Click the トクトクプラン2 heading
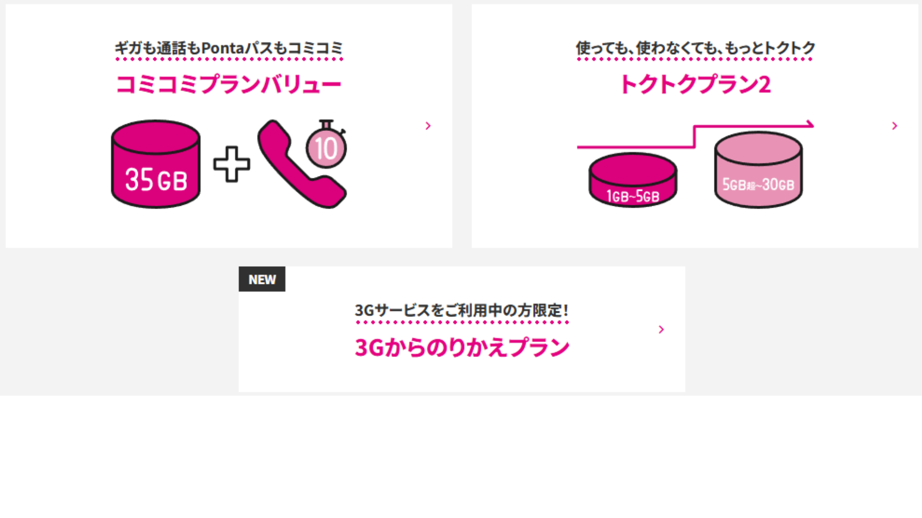 coord(695,84)
